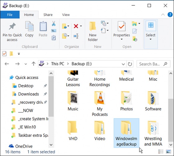Switch to large icons view in status bar
This screenshot has height=156, width=174.
[168, 151]
